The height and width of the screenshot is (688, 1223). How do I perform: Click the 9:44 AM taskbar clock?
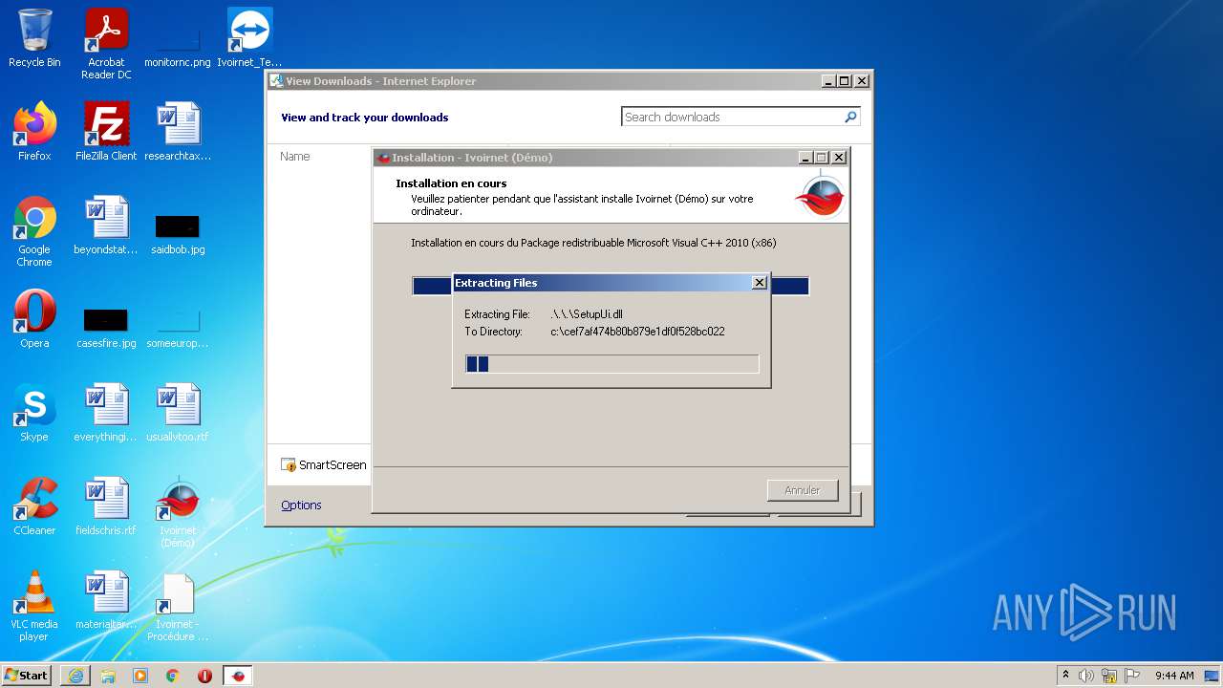point(1174,676)
